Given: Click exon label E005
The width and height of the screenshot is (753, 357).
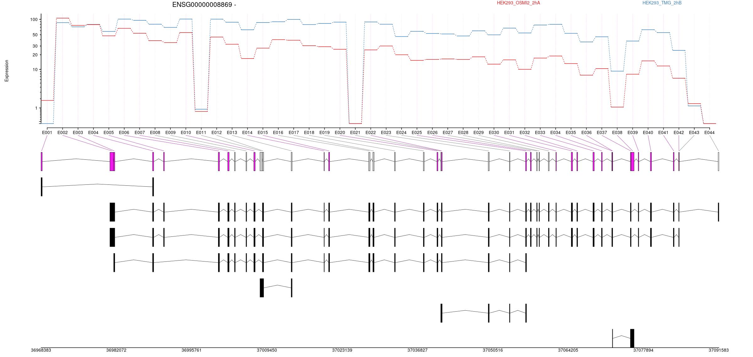Looking at the screenshot, I should pos(109,132).
